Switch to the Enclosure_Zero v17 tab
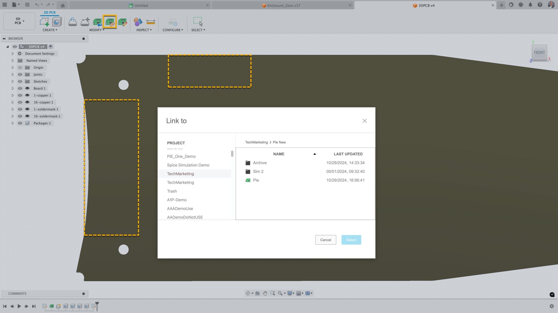Image resolution: width=558 pixels, height=313 pixels. tap(281, 5)
